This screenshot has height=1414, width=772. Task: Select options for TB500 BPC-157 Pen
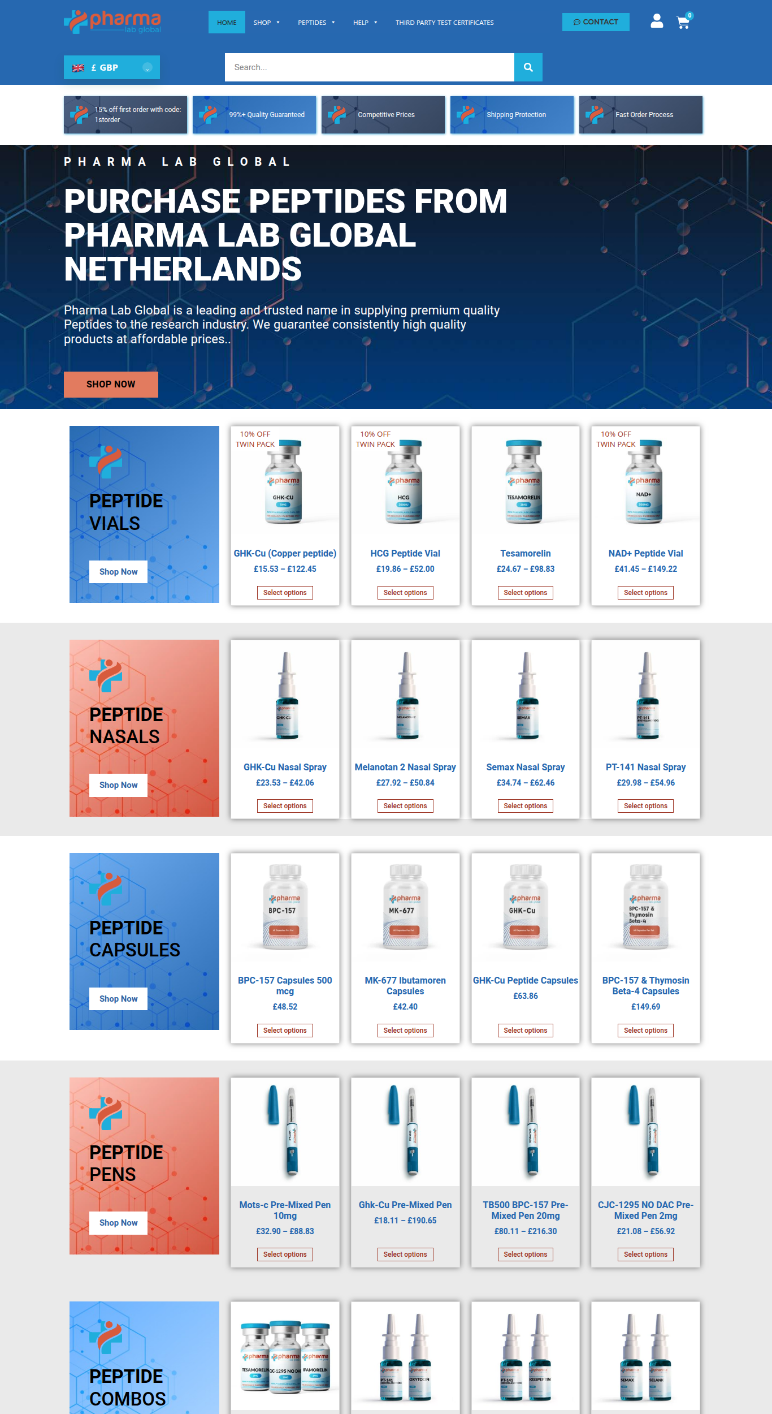[x=526, y=1255]
